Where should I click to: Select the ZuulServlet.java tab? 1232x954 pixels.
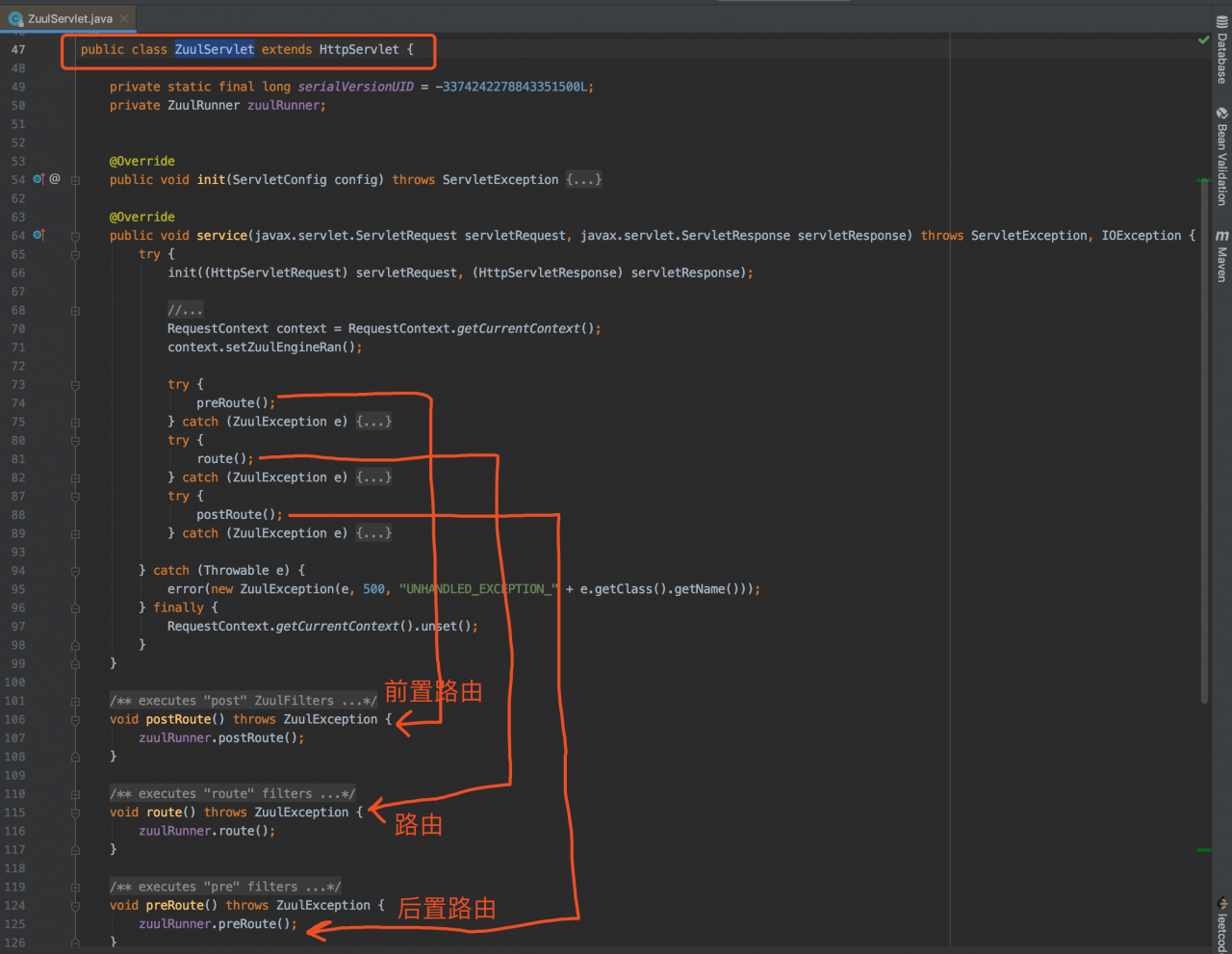(69, 18)
